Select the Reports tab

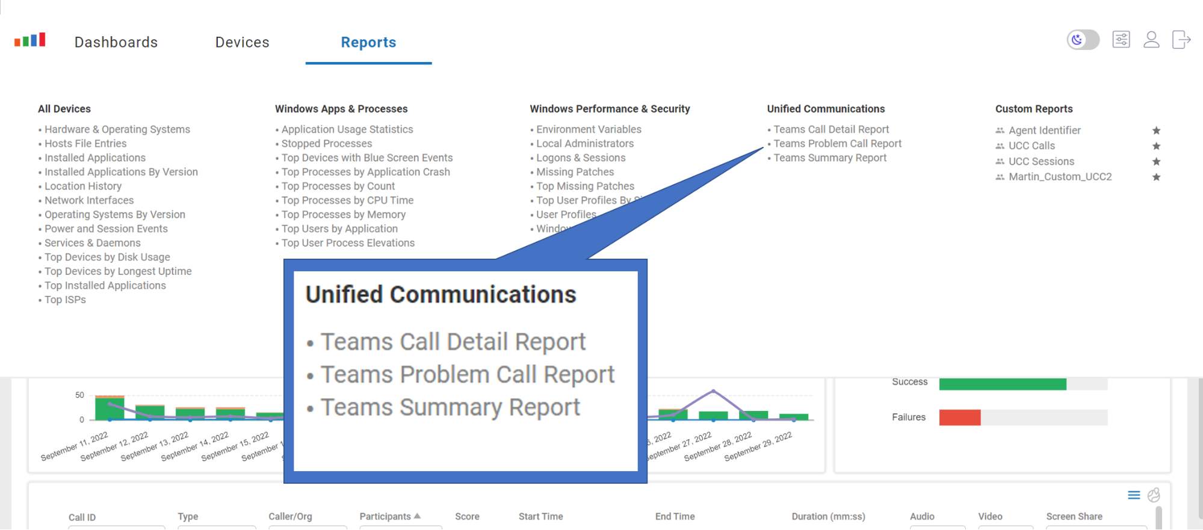(x=368, y=42)
